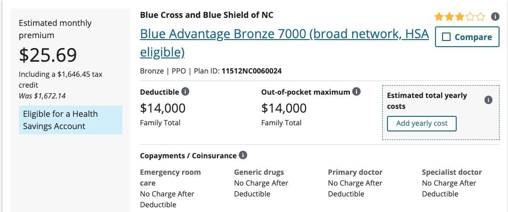
Task: Select the Plan ID 11512NC0060024 text
Action: [x=252, y=71]
